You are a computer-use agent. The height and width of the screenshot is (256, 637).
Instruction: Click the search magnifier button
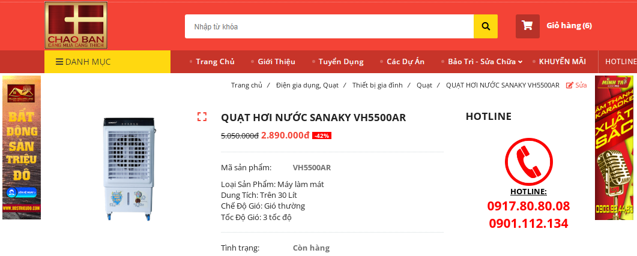tap(486, 26)
